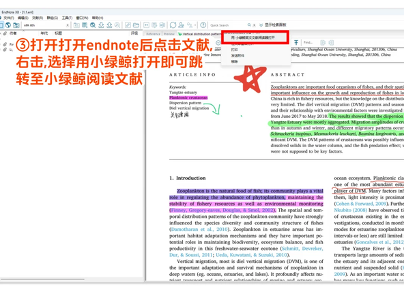Screen dimensions: 404x293
Task: Open the 群组(G) menu
Action: pos(53,18)
